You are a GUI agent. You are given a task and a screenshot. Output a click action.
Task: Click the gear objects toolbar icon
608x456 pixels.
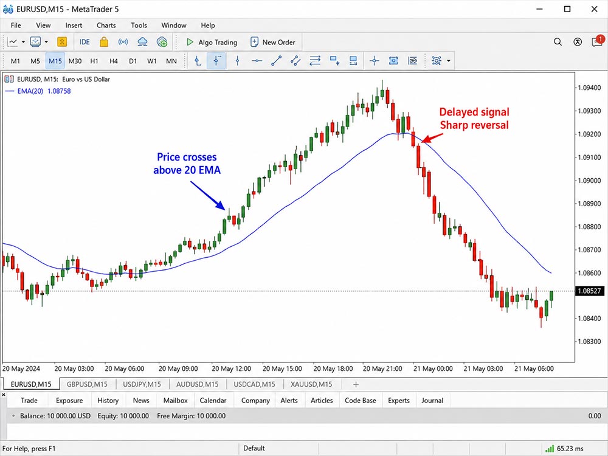click(x=437, y=61)
